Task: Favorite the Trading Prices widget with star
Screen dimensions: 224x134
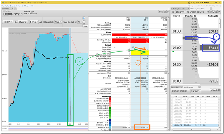Action: 208,12
